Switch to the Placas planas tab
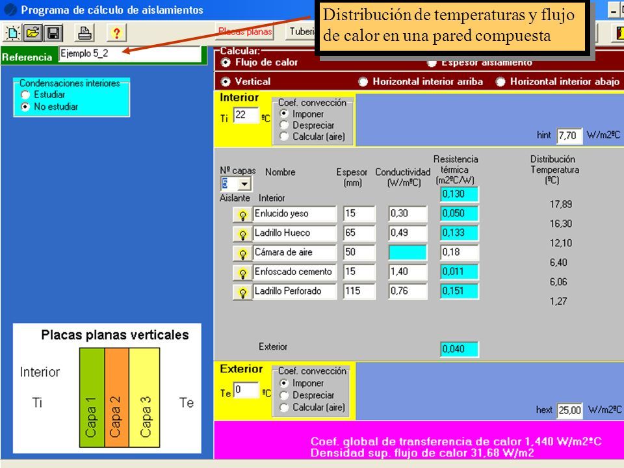Viewport: 624px width, 468px height. tap(245, 32)
